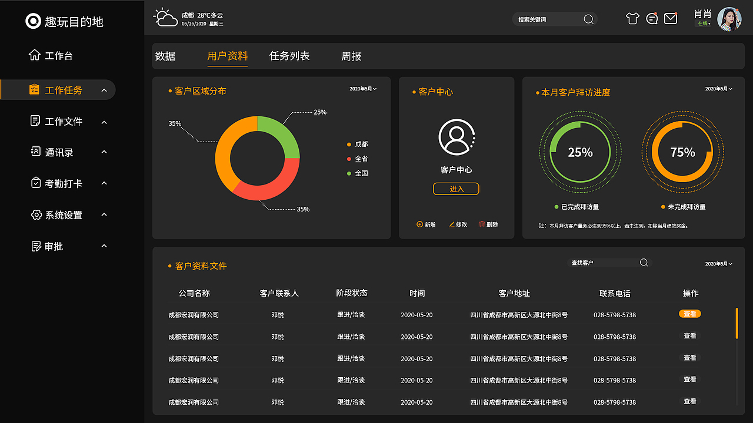Click the 新增 plus icon
The image size is (753, 423).
[419, 224]
